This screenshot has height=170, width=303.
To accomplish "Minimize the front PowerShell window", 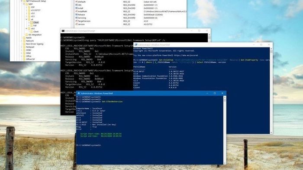I will (x=207, y=93).
